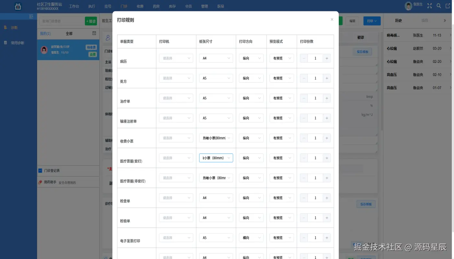Open the 医保 menu
The height and width of the screenshot is (259, 454).
221,6
